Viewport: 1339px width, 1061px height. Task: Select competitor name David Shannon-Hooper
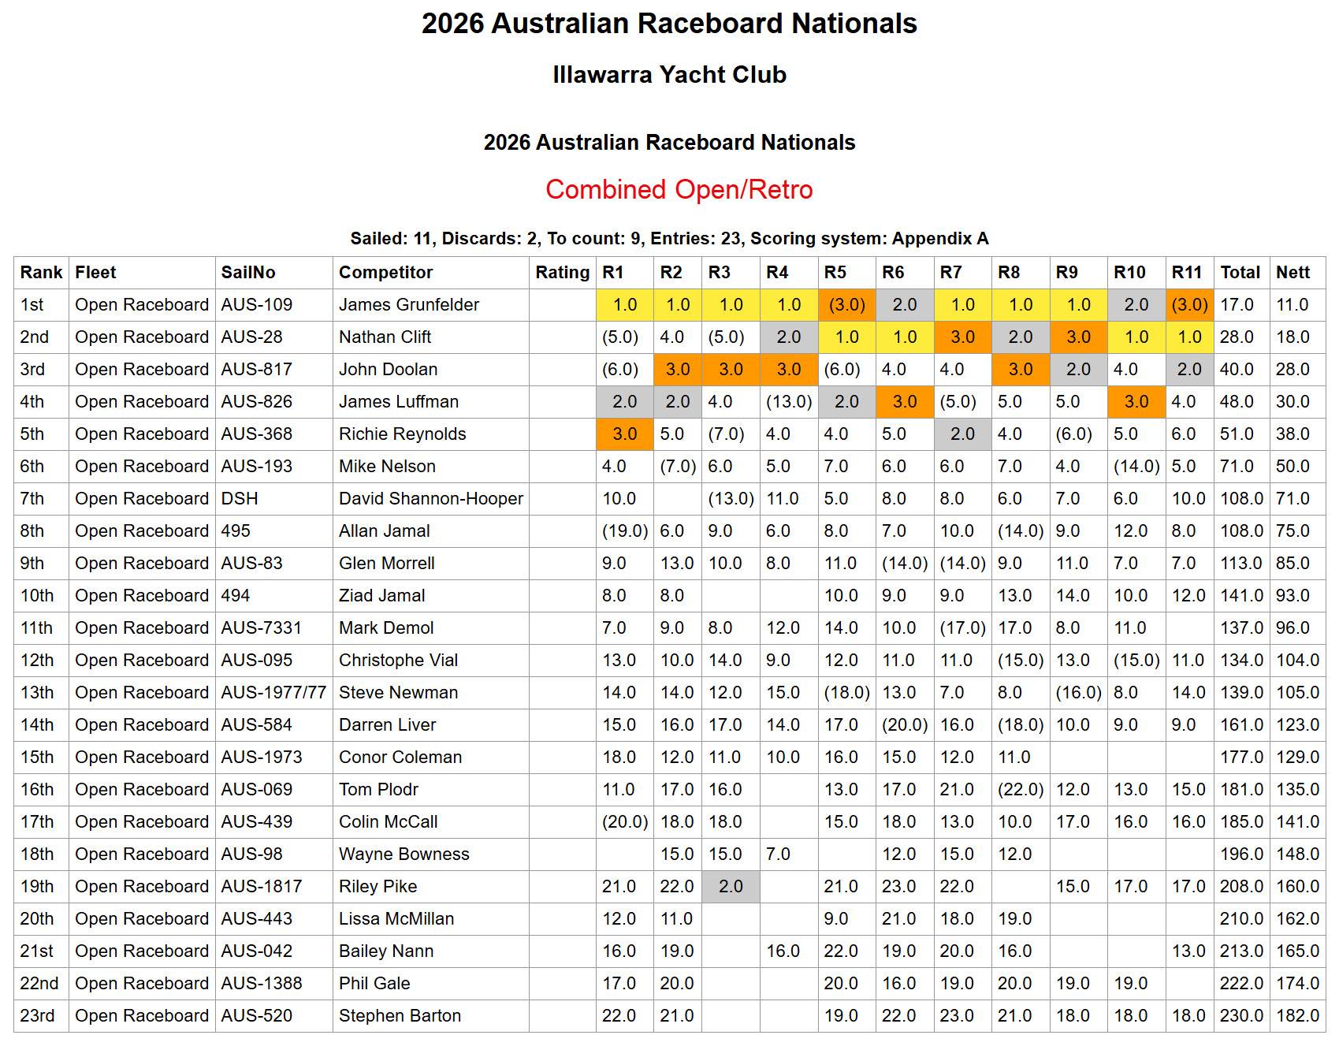430,499
